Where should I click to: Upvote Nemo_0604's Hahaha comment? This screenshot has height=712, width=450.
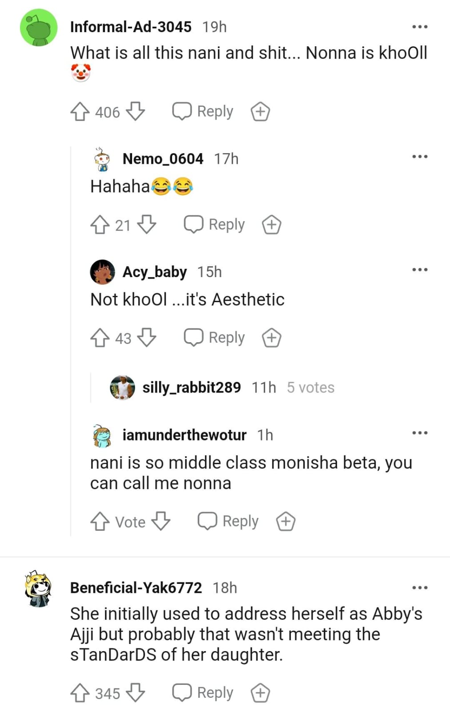click(x=100, y=225)
